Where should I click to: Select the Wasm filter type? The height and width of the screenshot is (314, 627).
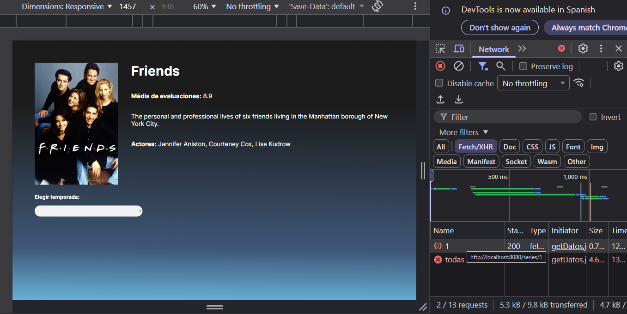point(547,161)
